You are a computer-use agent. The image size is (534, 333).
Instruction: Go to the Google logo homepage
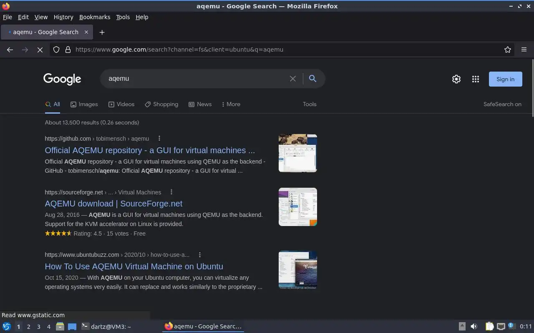coord(62,79)
